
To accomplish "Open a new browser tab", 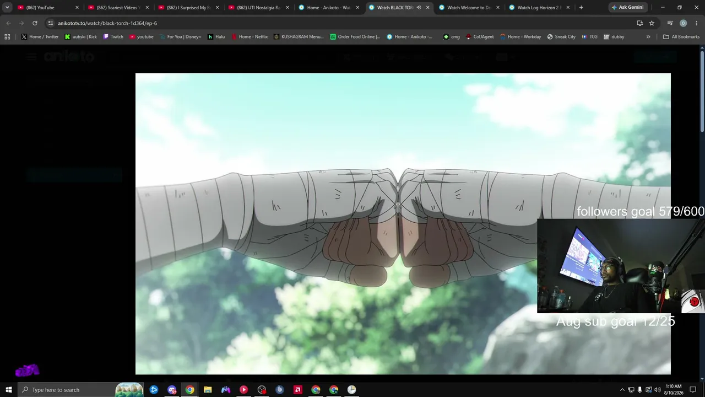I will pyautogui.click(x=581, y=8).
